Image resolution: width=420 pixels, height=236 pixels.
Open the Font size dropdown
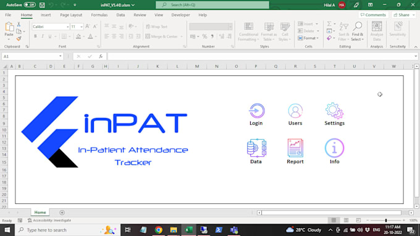82,27
